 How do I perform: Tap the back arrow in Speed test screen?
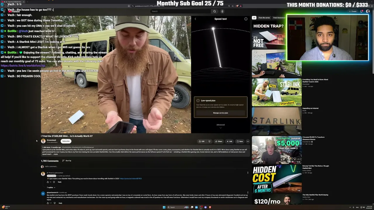[195, 19]
